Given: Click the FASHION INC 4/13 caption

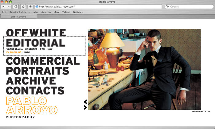Looking at the screenshot, I should 201,112.
